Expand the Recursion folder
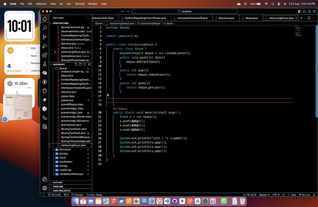Viewport: 318px width, 207px height. click(65, 149)
